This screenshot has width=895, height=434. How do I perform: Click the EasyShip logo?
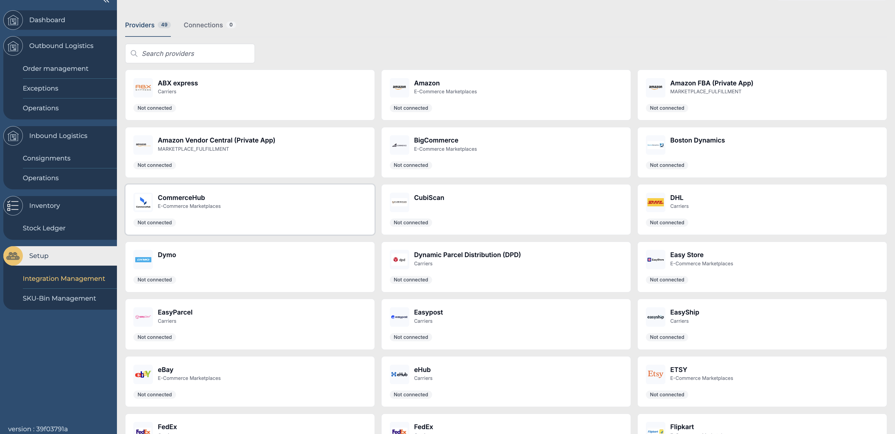point(655,317)
